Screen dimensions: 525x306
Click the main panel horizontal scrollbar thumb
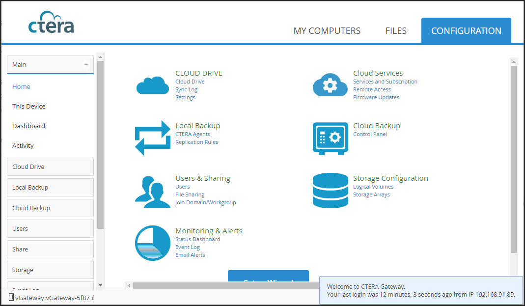tap(226, 285)
